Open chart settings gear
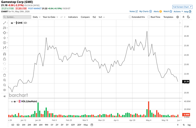The image size is (196, 128). pyautogui.click(x=178, y=17)
